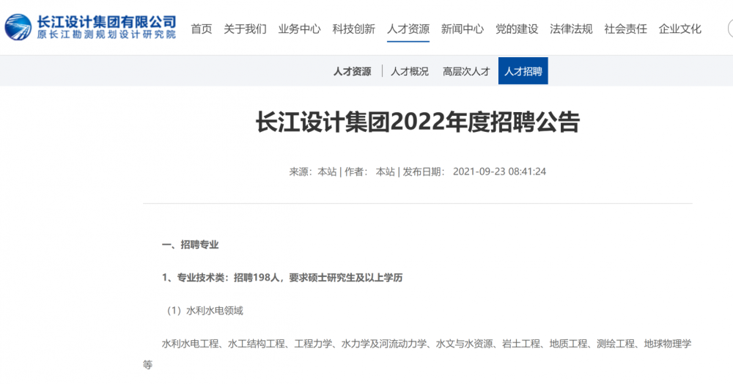Open the 党的建设 menu item
The width and height of the screenshot is (733, 384).
pos(517,29)
